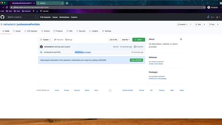The image size is (222, 125).
Task: Open the nathanbirch owner link
Action: [9, 24]
